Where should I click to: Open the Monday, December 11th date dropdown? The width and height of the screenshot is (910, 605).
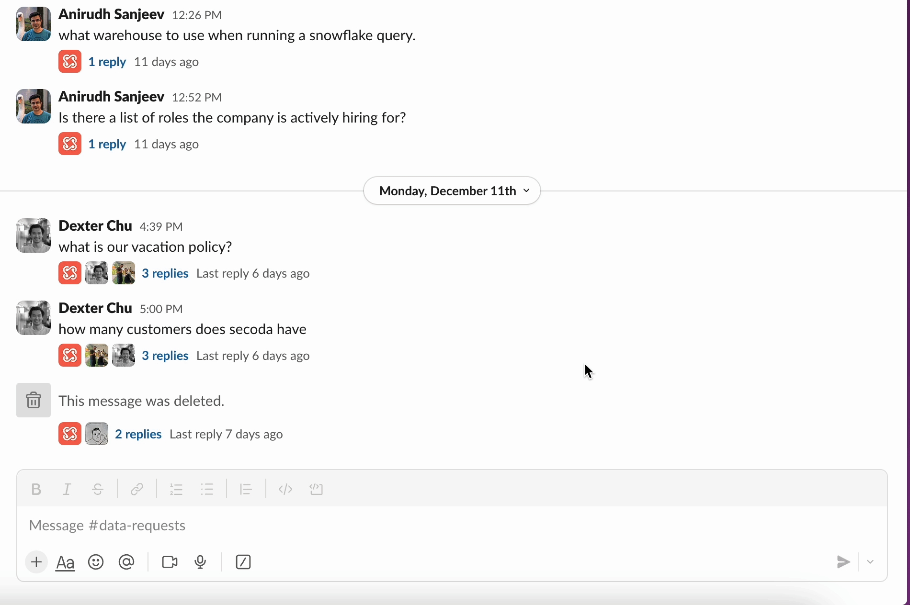pyautogui.click(x=452, y=191)
